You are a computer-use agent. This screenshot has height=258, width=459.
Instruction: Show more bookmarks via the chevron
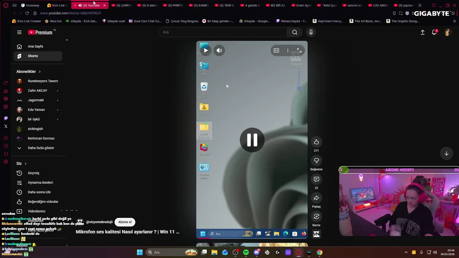pos(454,21)
